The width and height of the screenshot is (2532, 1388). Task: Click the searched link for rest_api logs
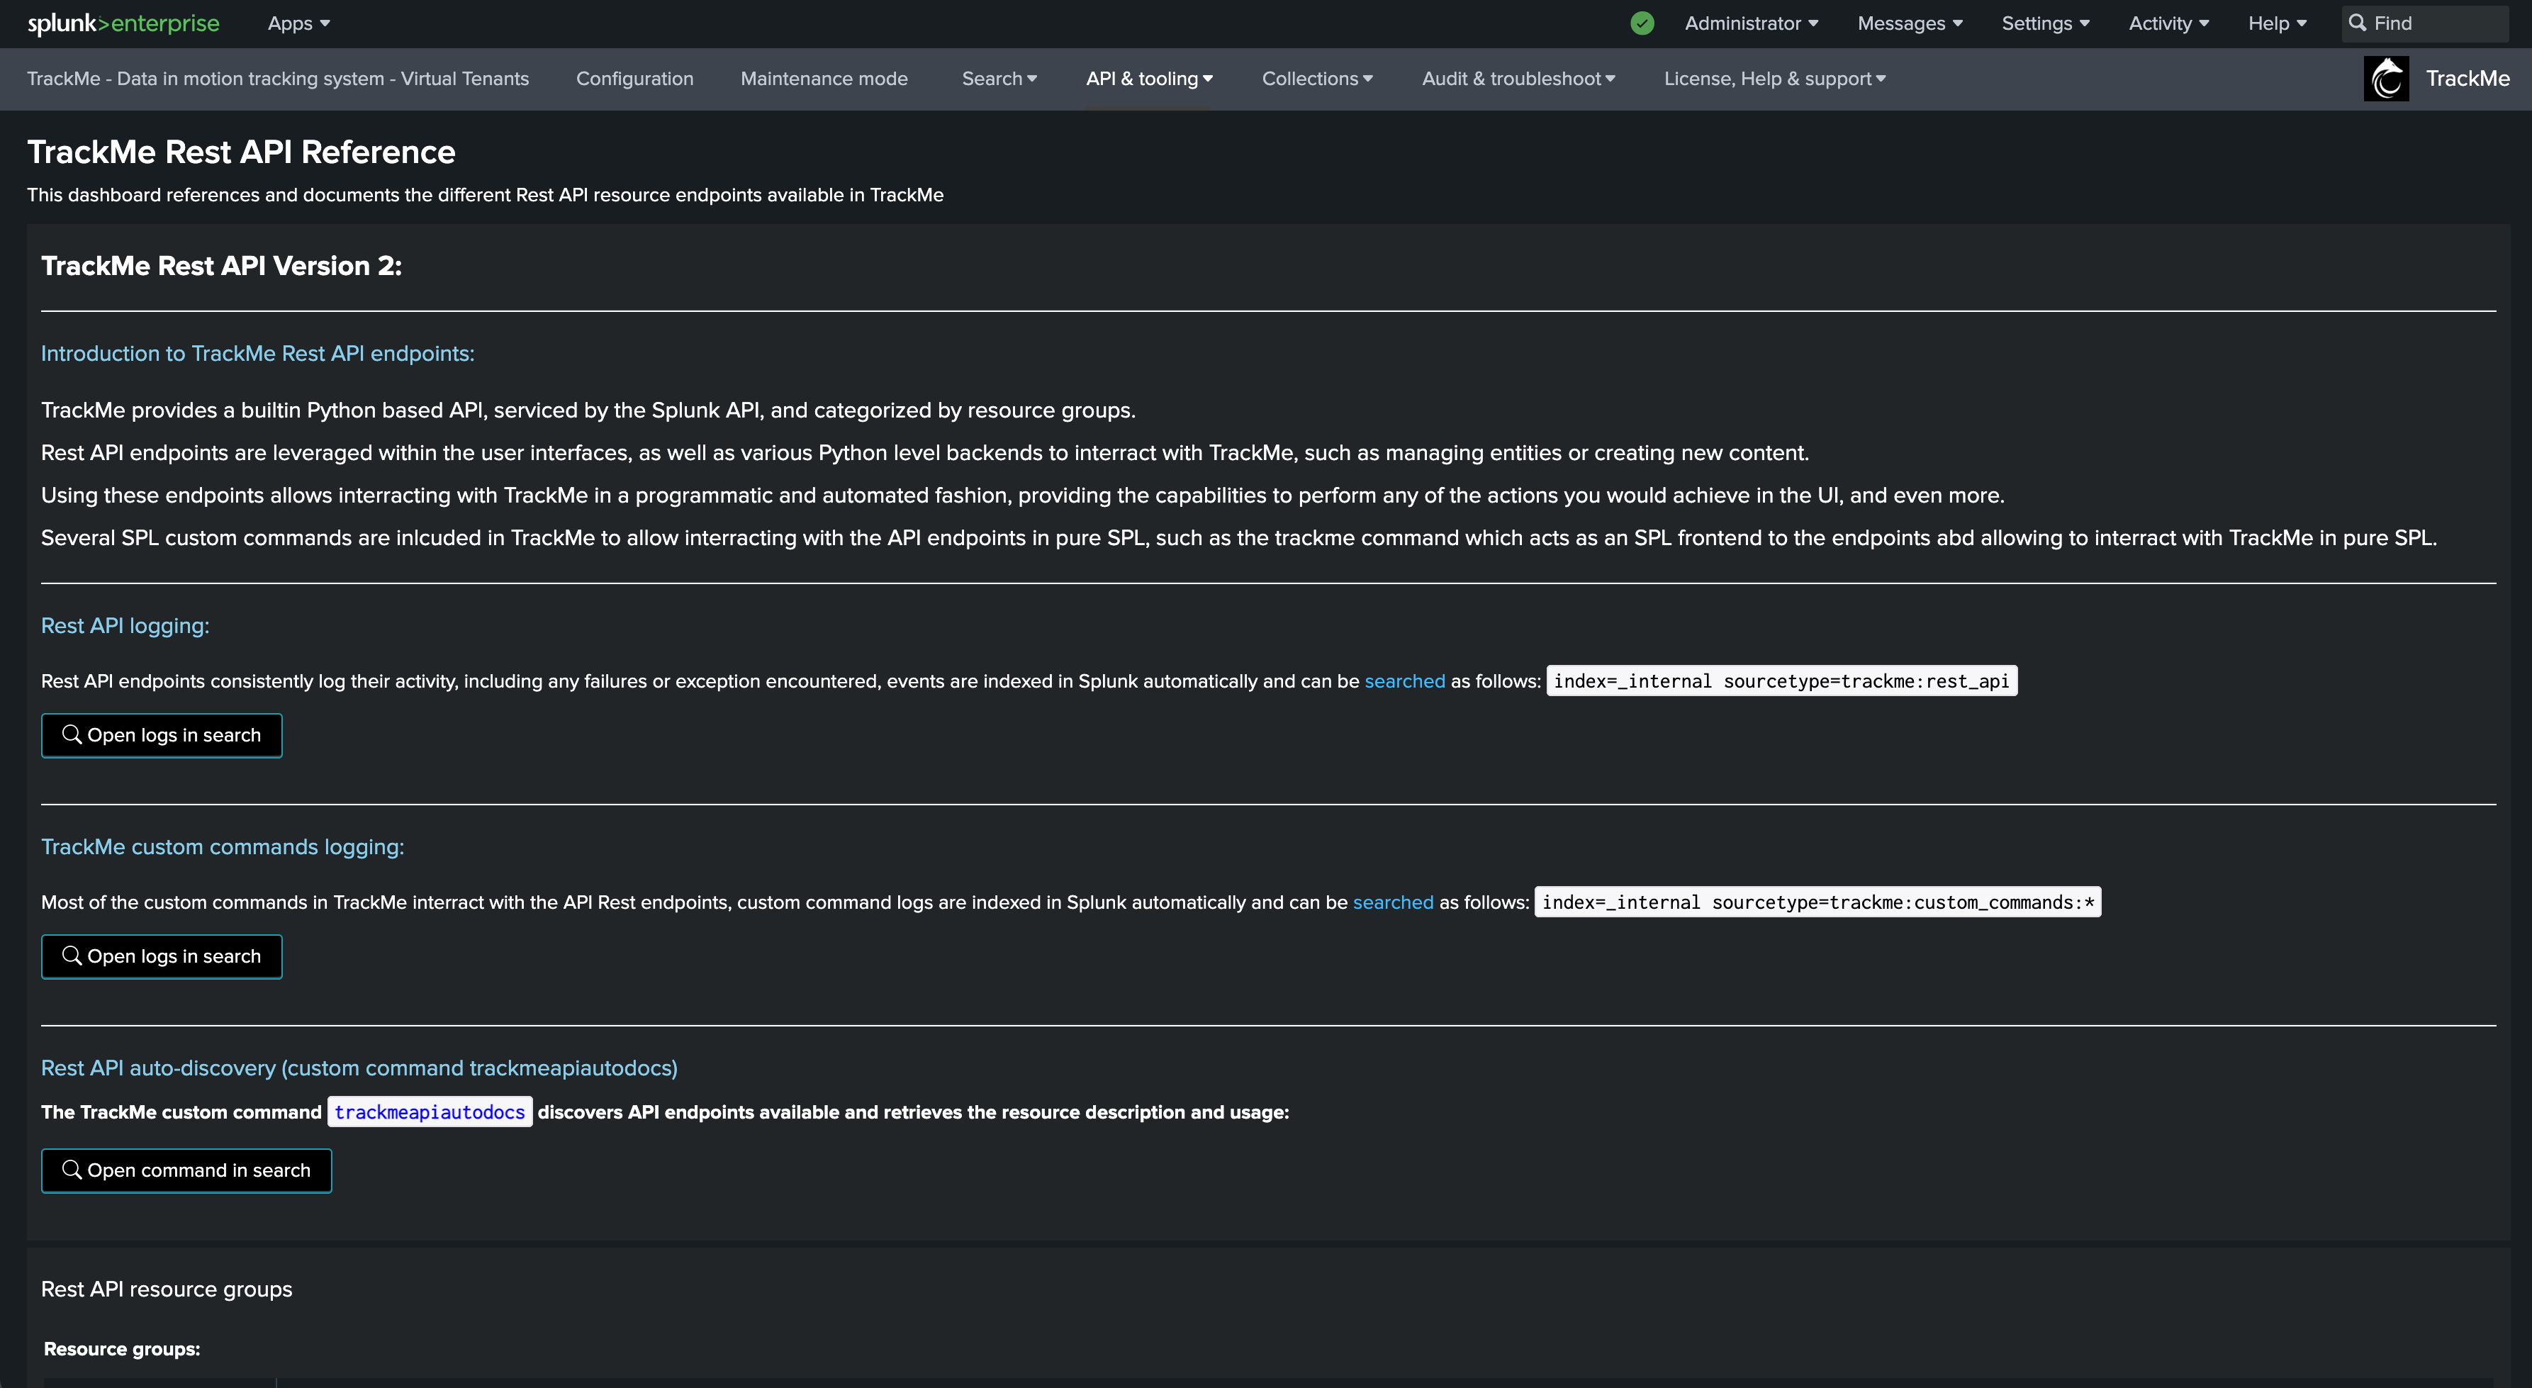click(x=1405, y=681)
